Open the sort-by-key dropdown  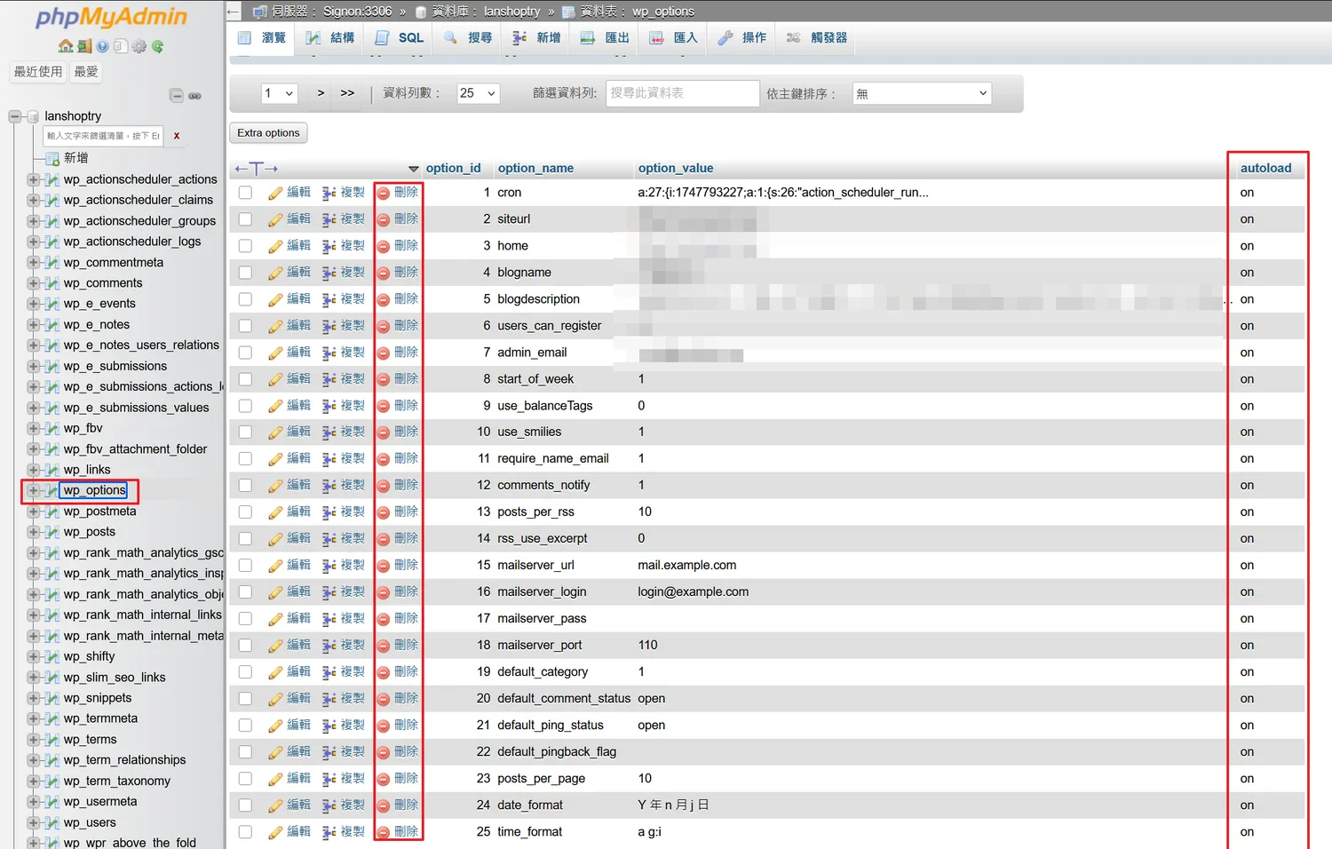coord(921,93)
